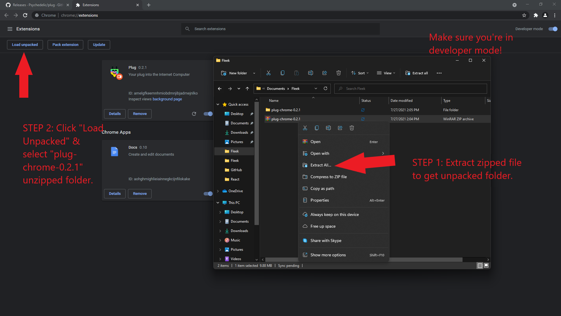Expand Music under This PC
This screenshot has height=316, width=561.
coord(220,240)
